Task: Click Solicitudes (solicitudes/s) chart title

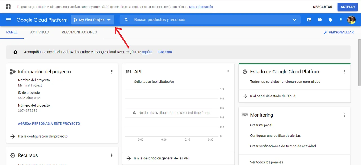Action: [154, 82]
